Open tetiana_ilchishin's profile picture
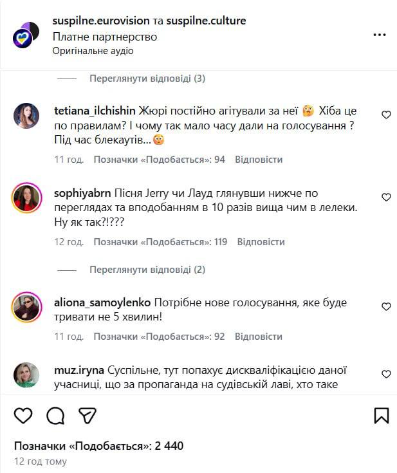 26,115
